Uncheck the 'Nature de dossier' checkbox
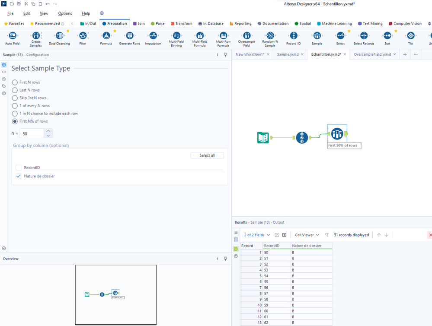Viewport: 432px width, 326px height. (19, 176)
